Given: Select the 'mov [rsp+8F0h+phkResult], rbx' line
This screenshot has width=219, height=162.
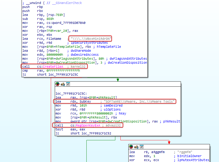Looking at the screenshot, I should tap(86, 117).
